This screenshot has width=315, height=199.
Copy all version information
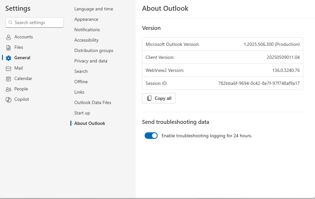point(159,98)
